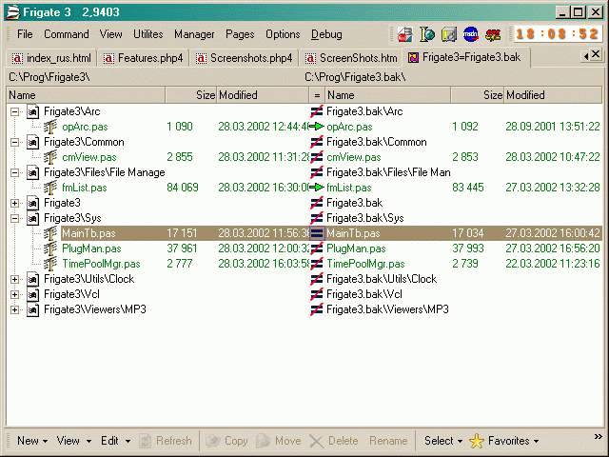Click the Frigate app icon in title bar
This screenshot has height=457, width=609.
click(x=12, y=12)
